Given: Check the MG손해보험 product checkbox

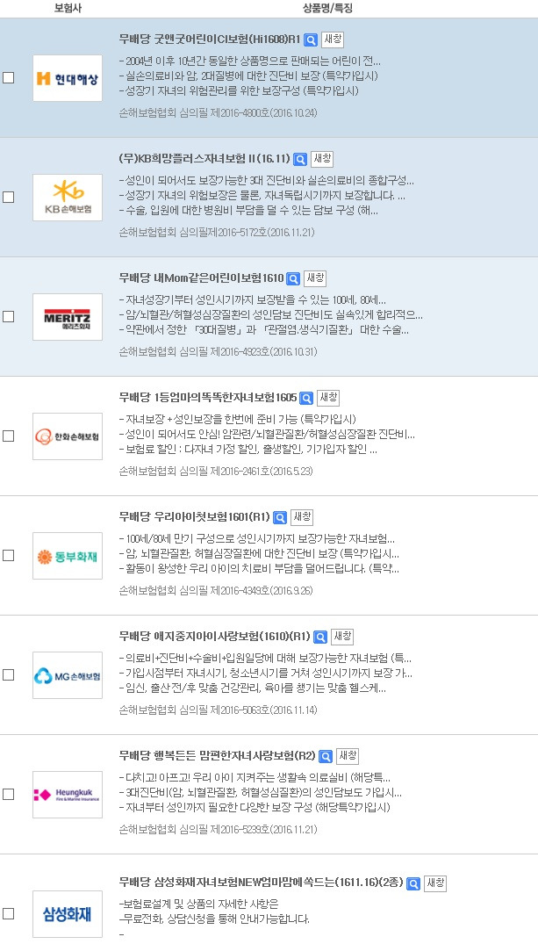Looking at the screenshot, I should (9, 674).
